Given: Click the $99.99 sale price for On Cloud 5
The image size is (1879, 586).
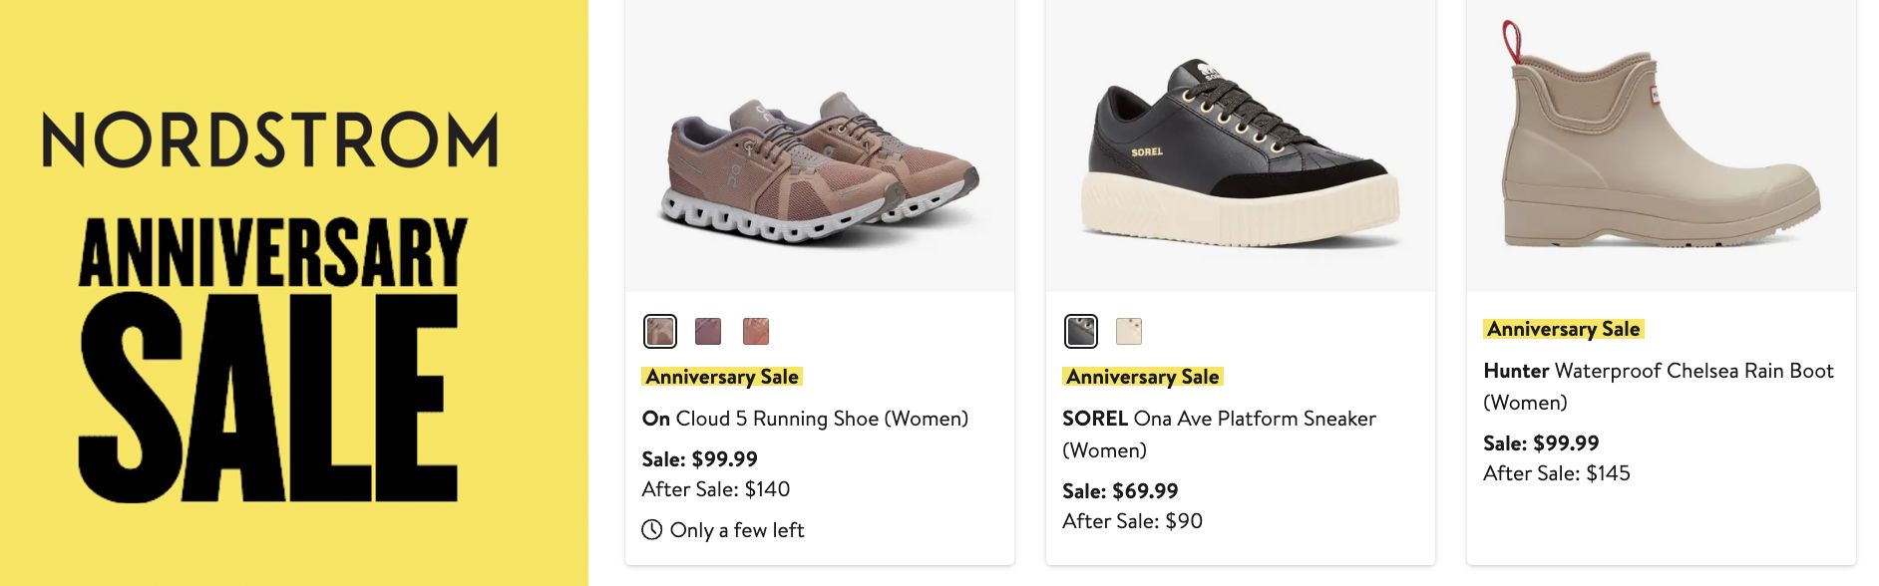Looking at the screenshot, I should point(724,459).
